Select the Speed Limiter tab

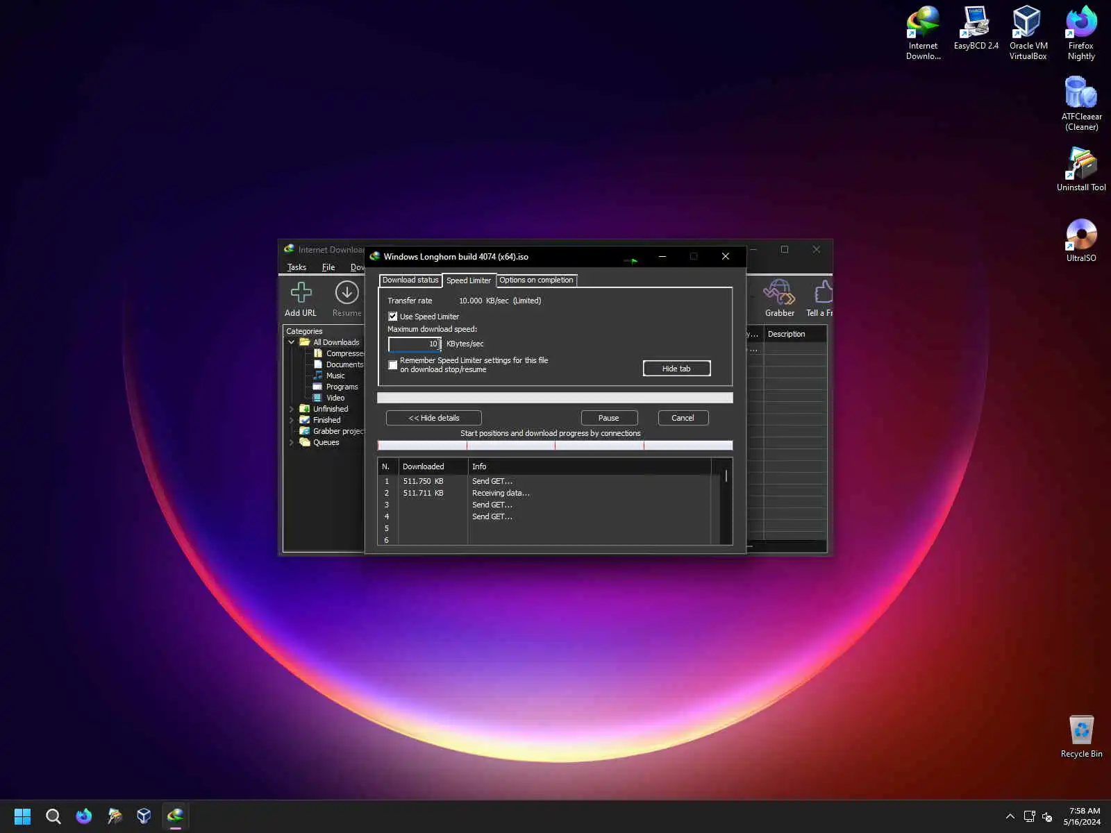pyautogui.click(x=469, y=280)
